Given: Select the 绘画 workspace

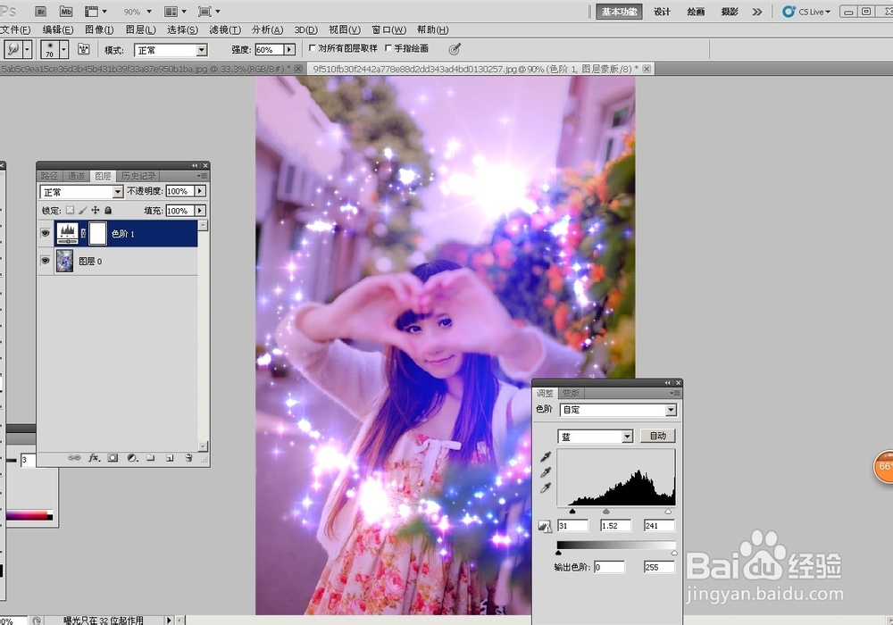Looking at the screenshot, I should [x=696, y=12].
